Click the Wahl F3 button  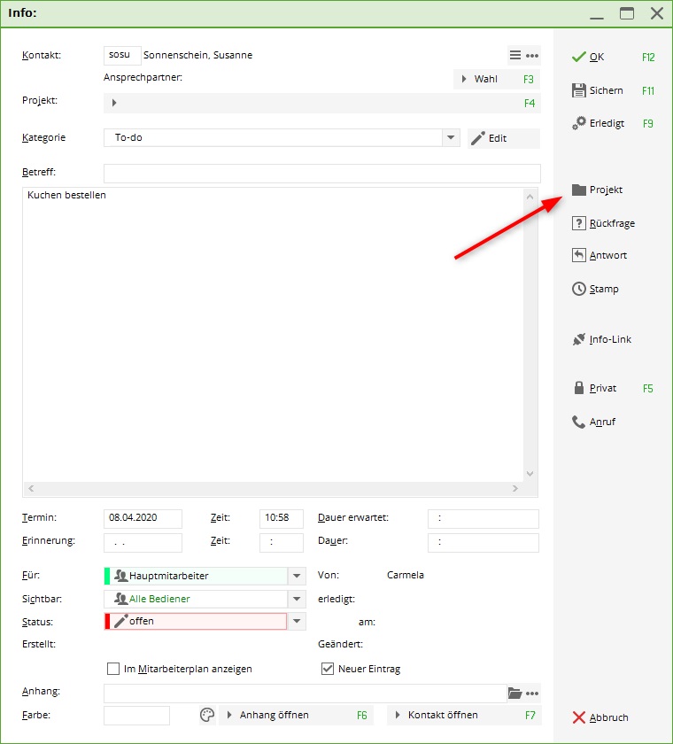(x=496, y=79)
